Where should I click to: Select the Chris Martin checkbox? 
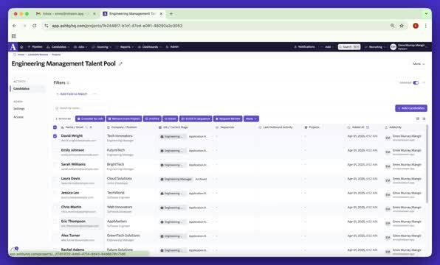[55, 207]
